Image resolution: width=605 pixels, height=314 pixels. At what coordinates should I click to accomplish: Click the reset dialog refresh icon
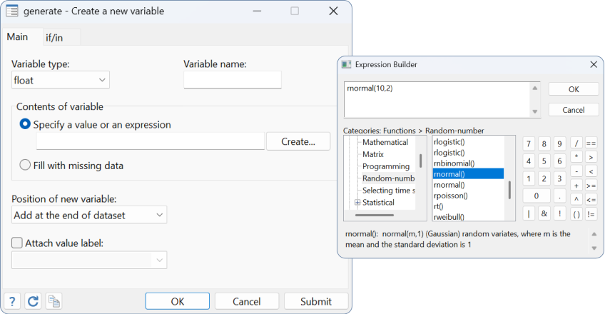pyautogui.click(x=32, y=301)
